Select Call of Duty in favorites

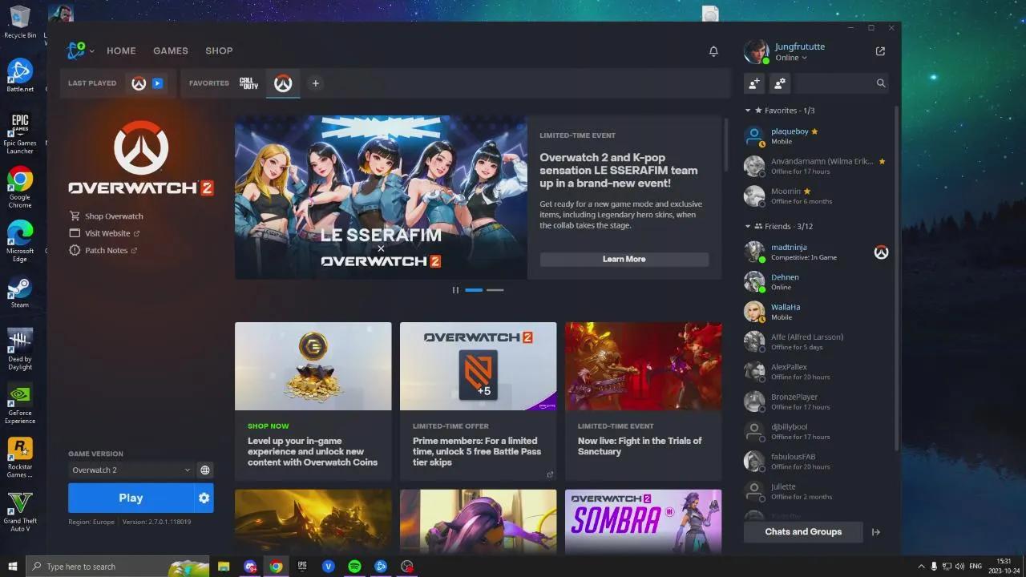click(x=248, y=83)
